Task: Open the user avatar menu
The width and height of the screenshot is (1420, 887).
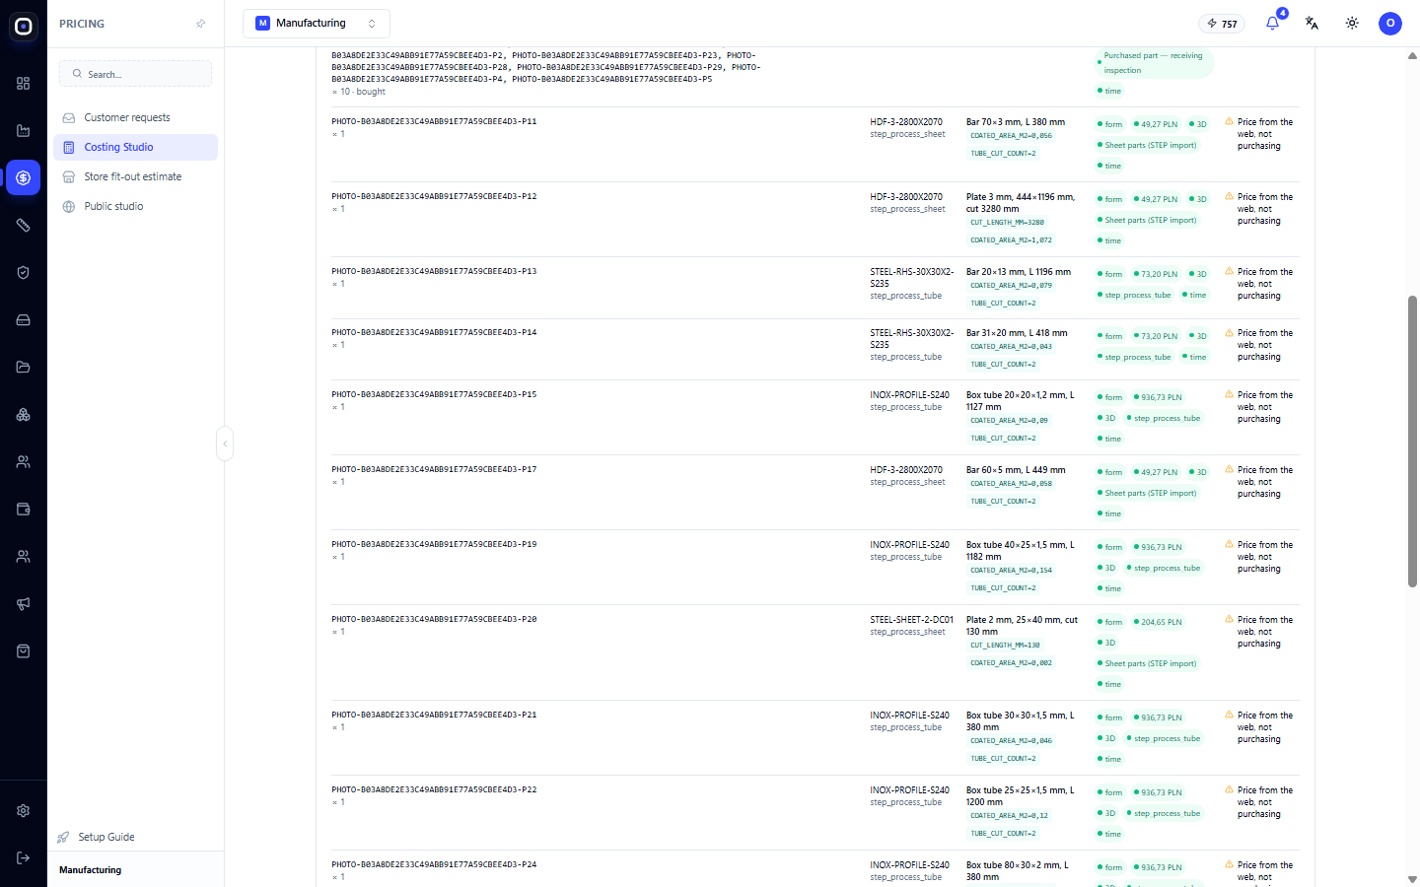Action: click(x=1390, y=24)
